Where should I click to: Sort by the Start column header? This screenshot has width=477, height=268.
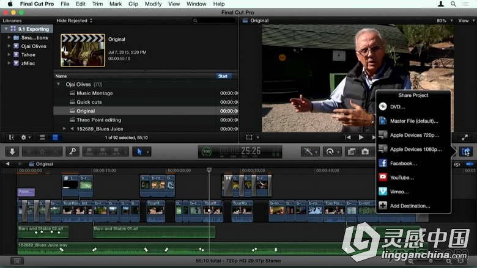tap(224, 76)
